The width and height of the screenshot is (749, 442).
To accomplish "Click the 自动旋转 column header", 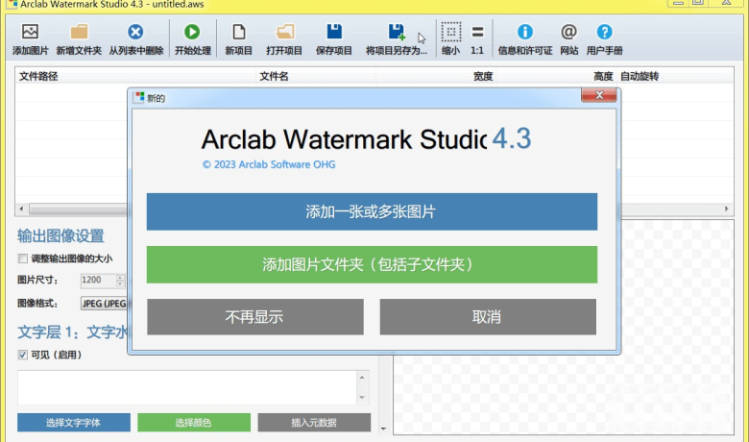I will click(x=675, y=76).
